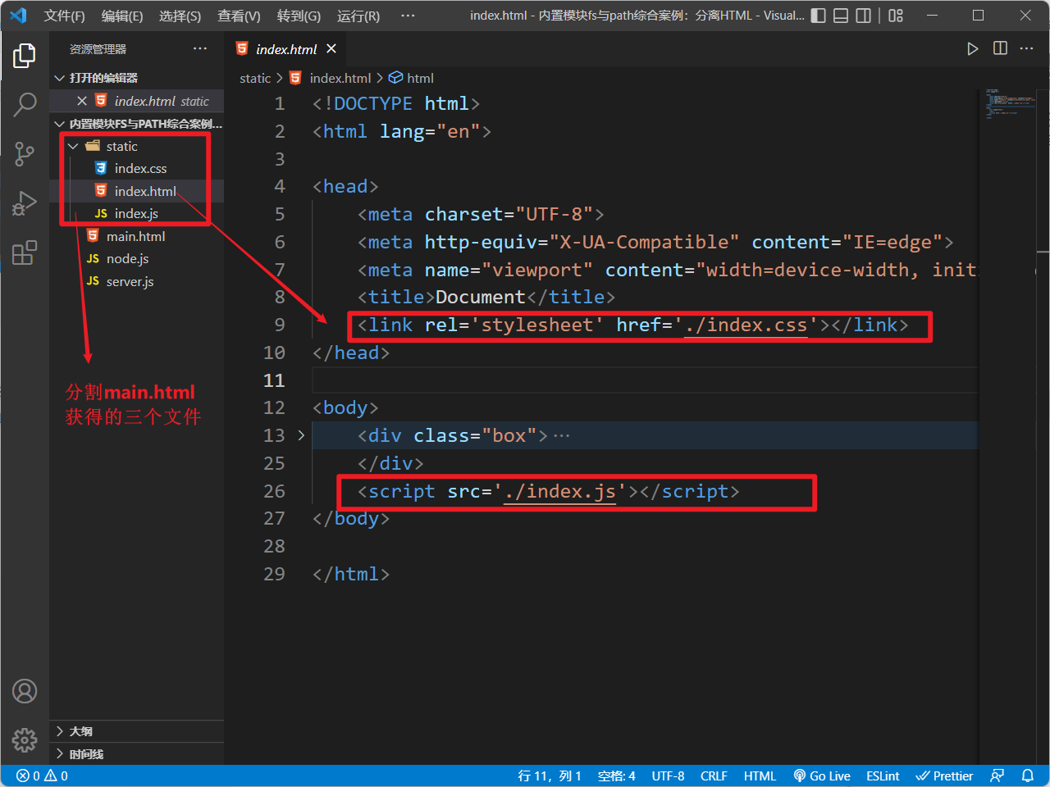Collapse the static folder
1050x787 pixels.
tap(136, 146)
